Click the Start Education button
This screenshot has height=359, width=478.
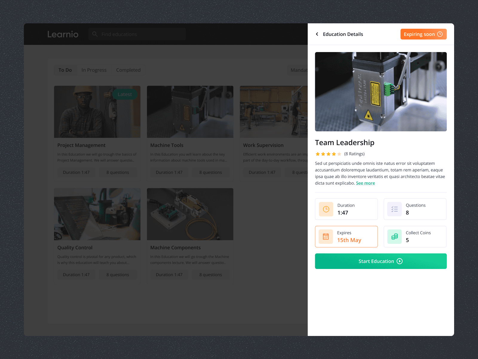click(381, 261)
